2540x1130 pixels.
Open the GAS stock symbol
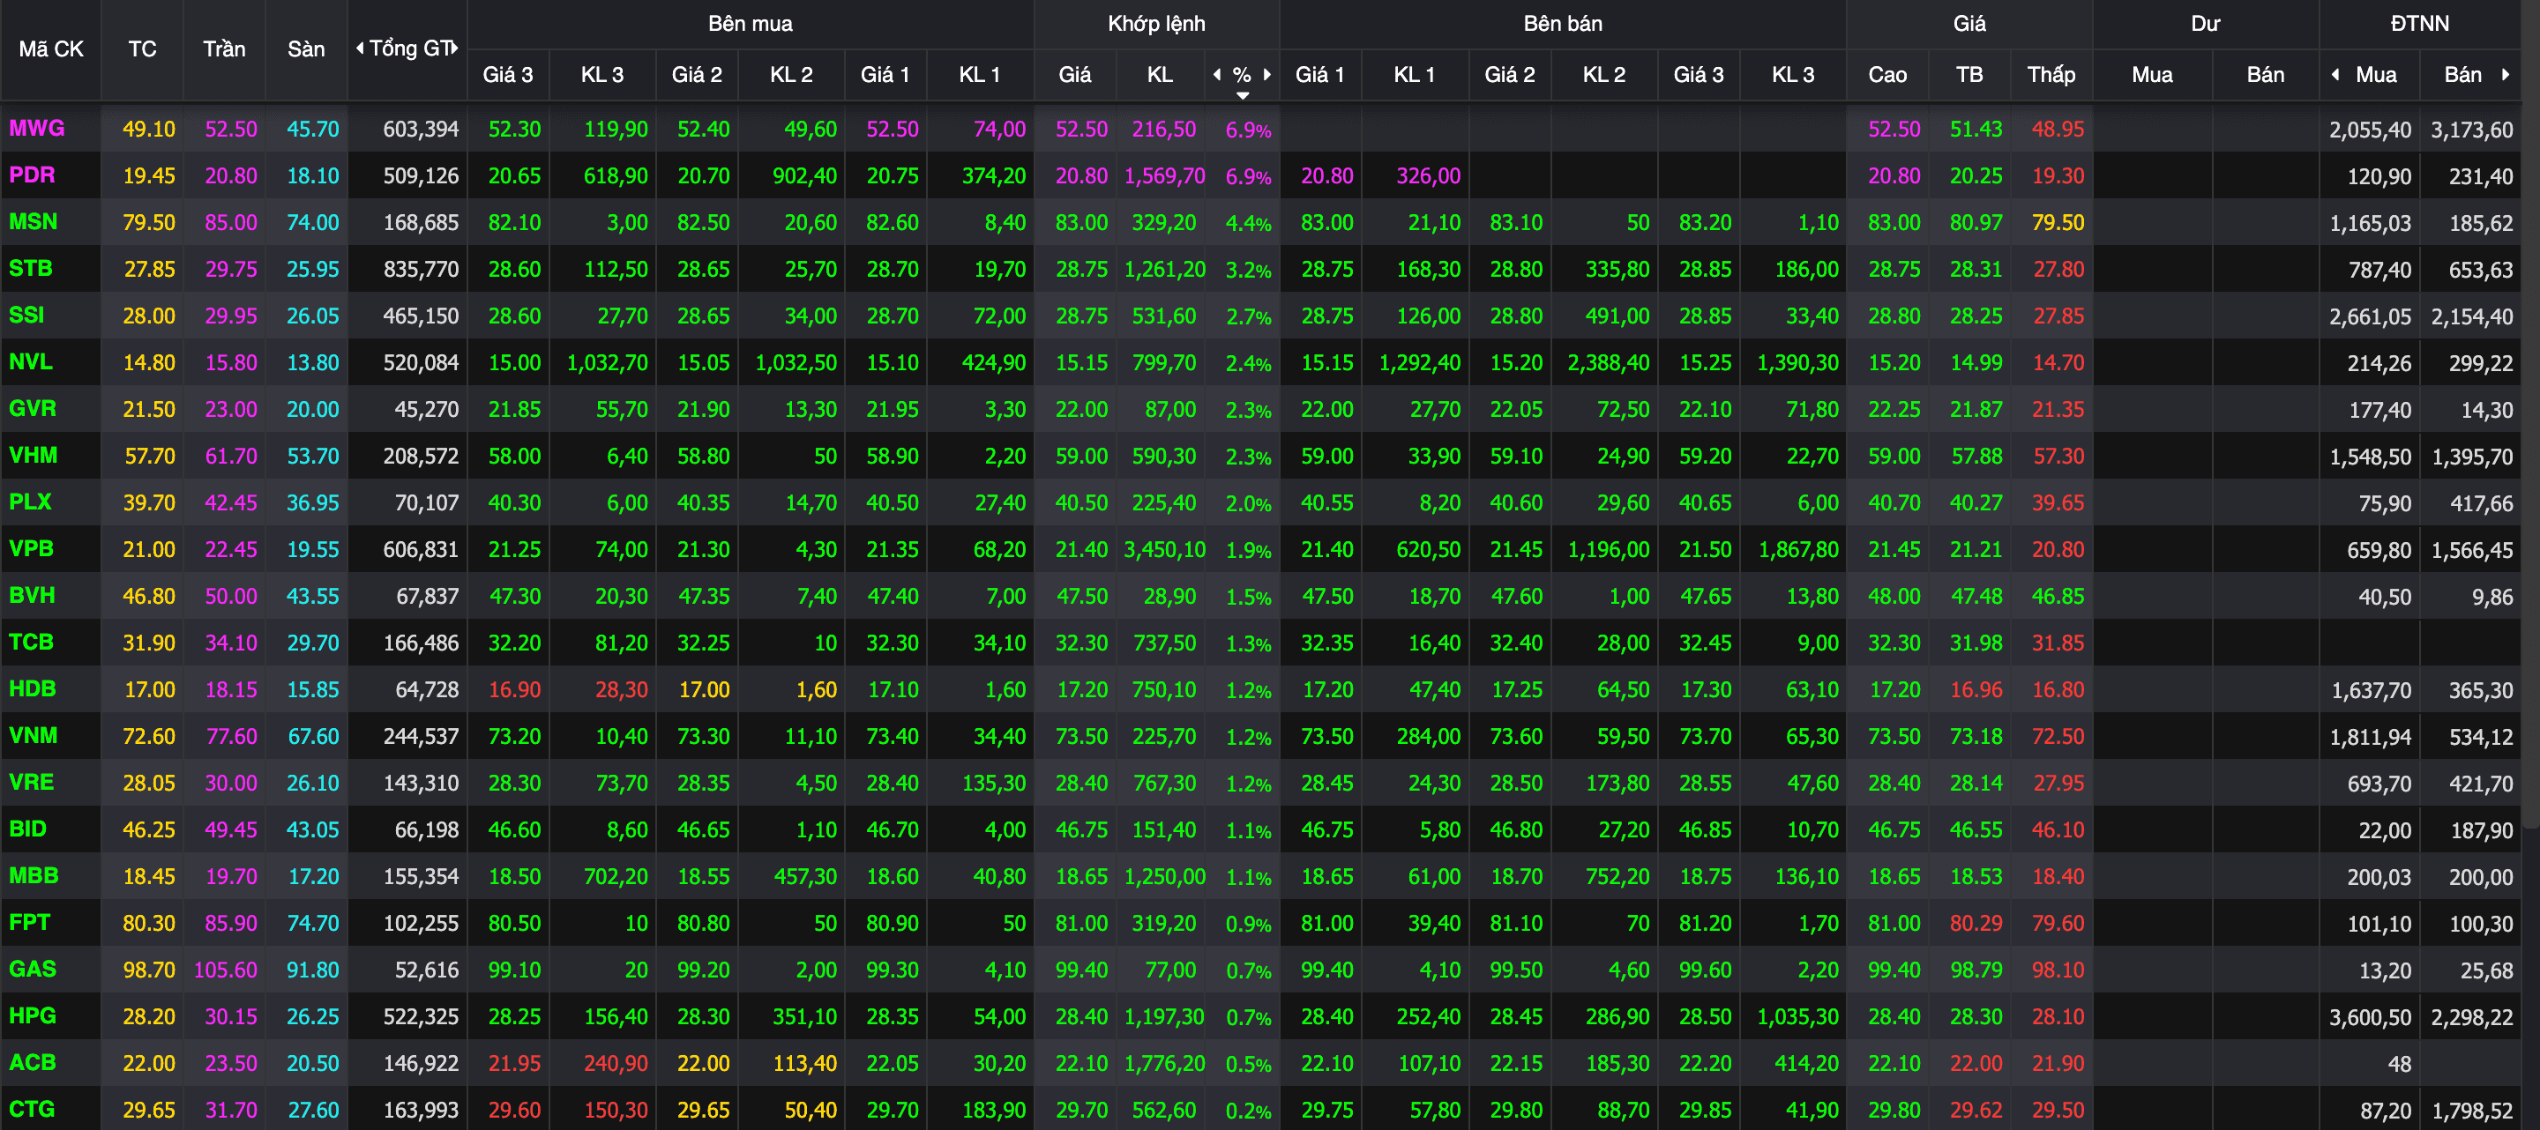(x=33, y=969)
